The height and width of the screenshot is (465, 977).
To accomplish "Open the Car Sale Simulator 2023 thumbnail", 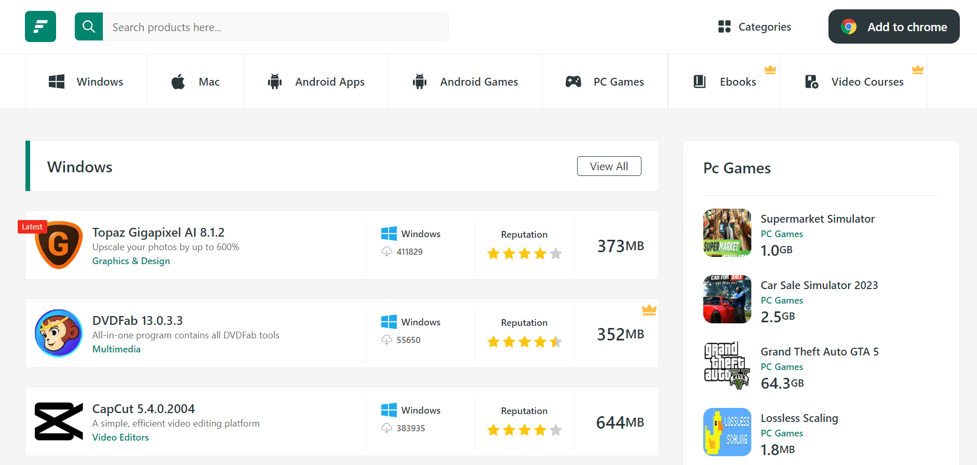I will tap(727, 299).
